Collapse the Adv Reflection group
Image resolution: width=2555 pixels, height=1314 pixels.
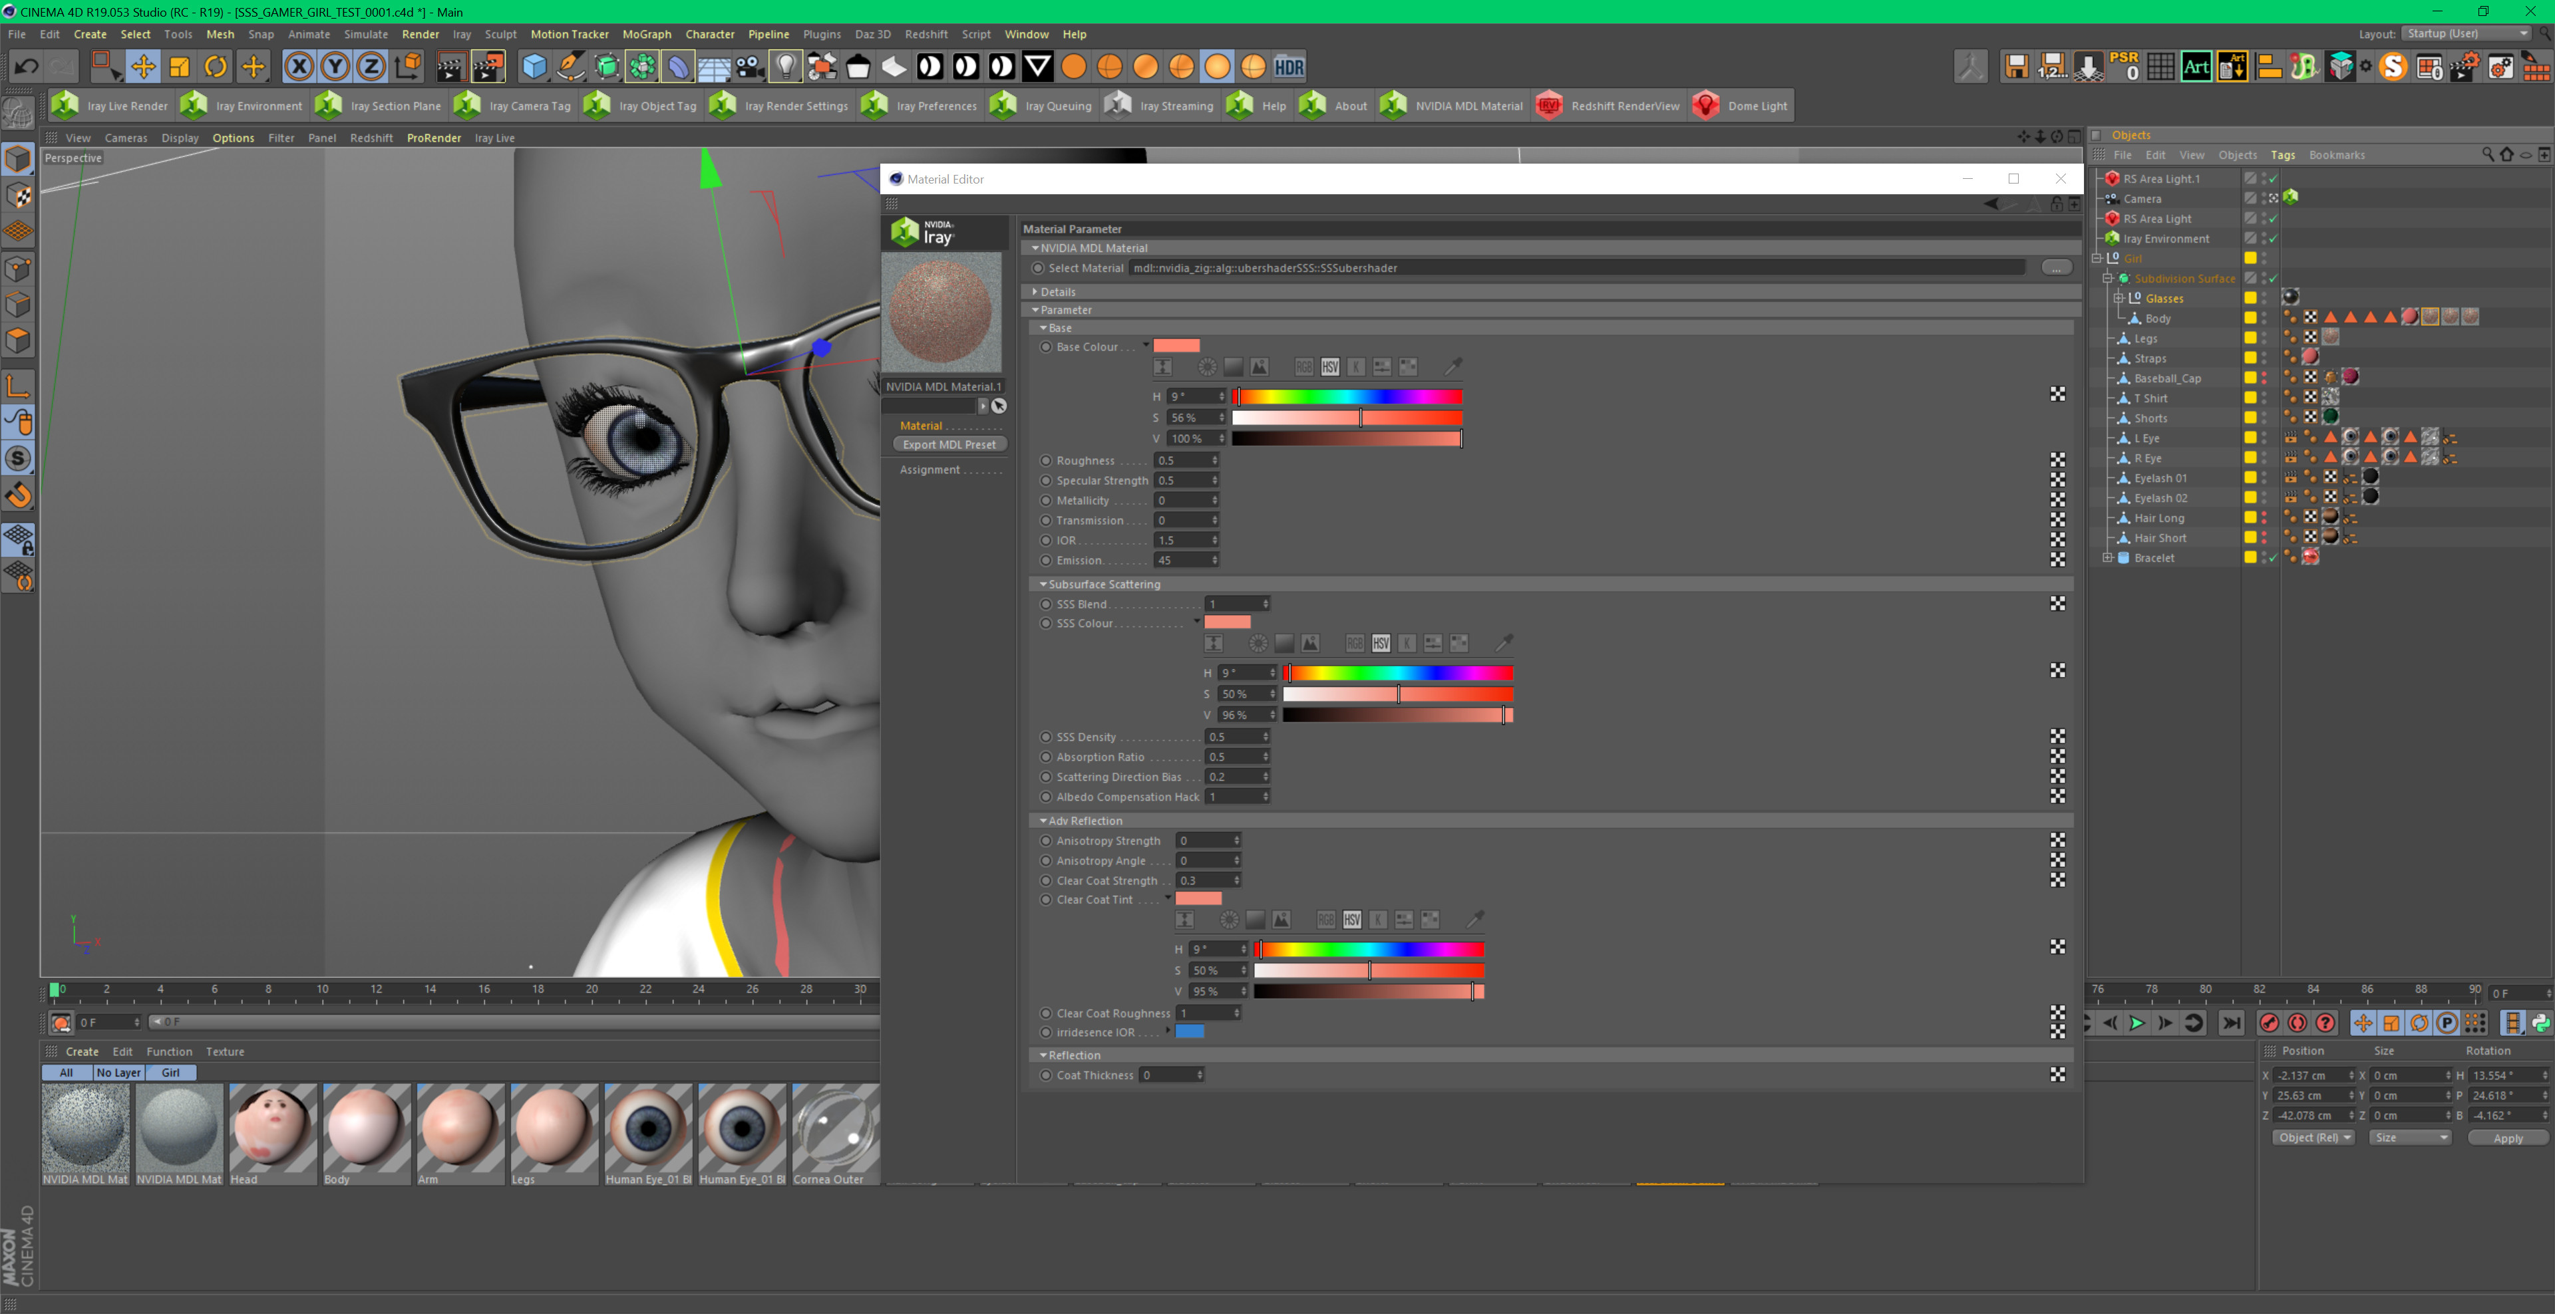point(1043,821)
